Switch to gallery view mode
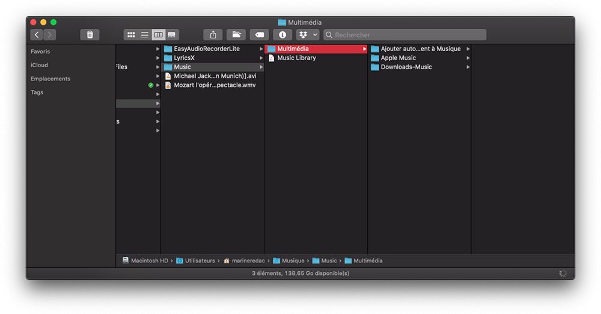 (172, 35)
